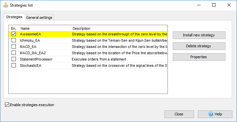The image size is (237, 122).
Task: Tick the MACD_MA_EA2 checkbox
Action: [x=14, y=53]
